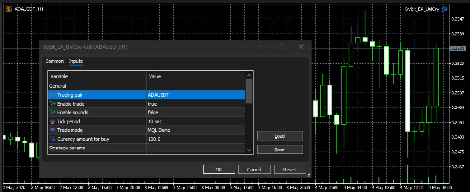The width and height of the screenshot is (470, 192).
Task: Click the dialog title ByBit_EA_UniCry 4.00
Action: (x=85, y=47)
